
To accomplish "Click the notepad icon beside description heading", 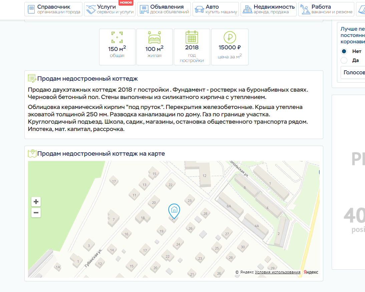I will [32, 79].
